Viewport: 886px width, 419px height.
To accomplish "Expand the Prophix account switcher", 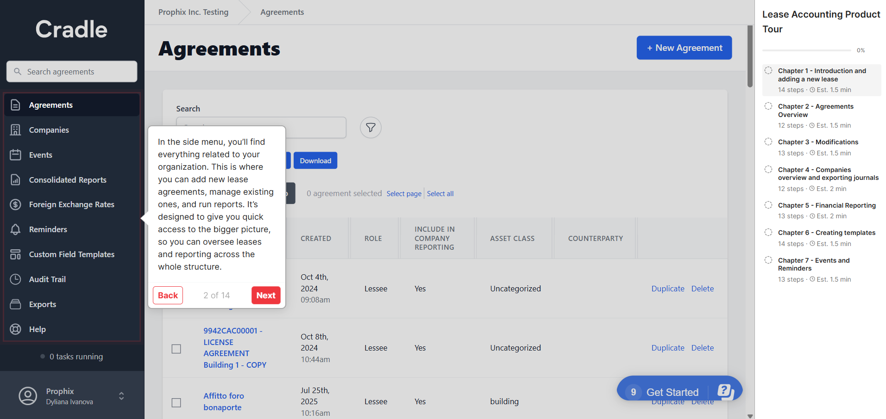I will pos(121,396).
